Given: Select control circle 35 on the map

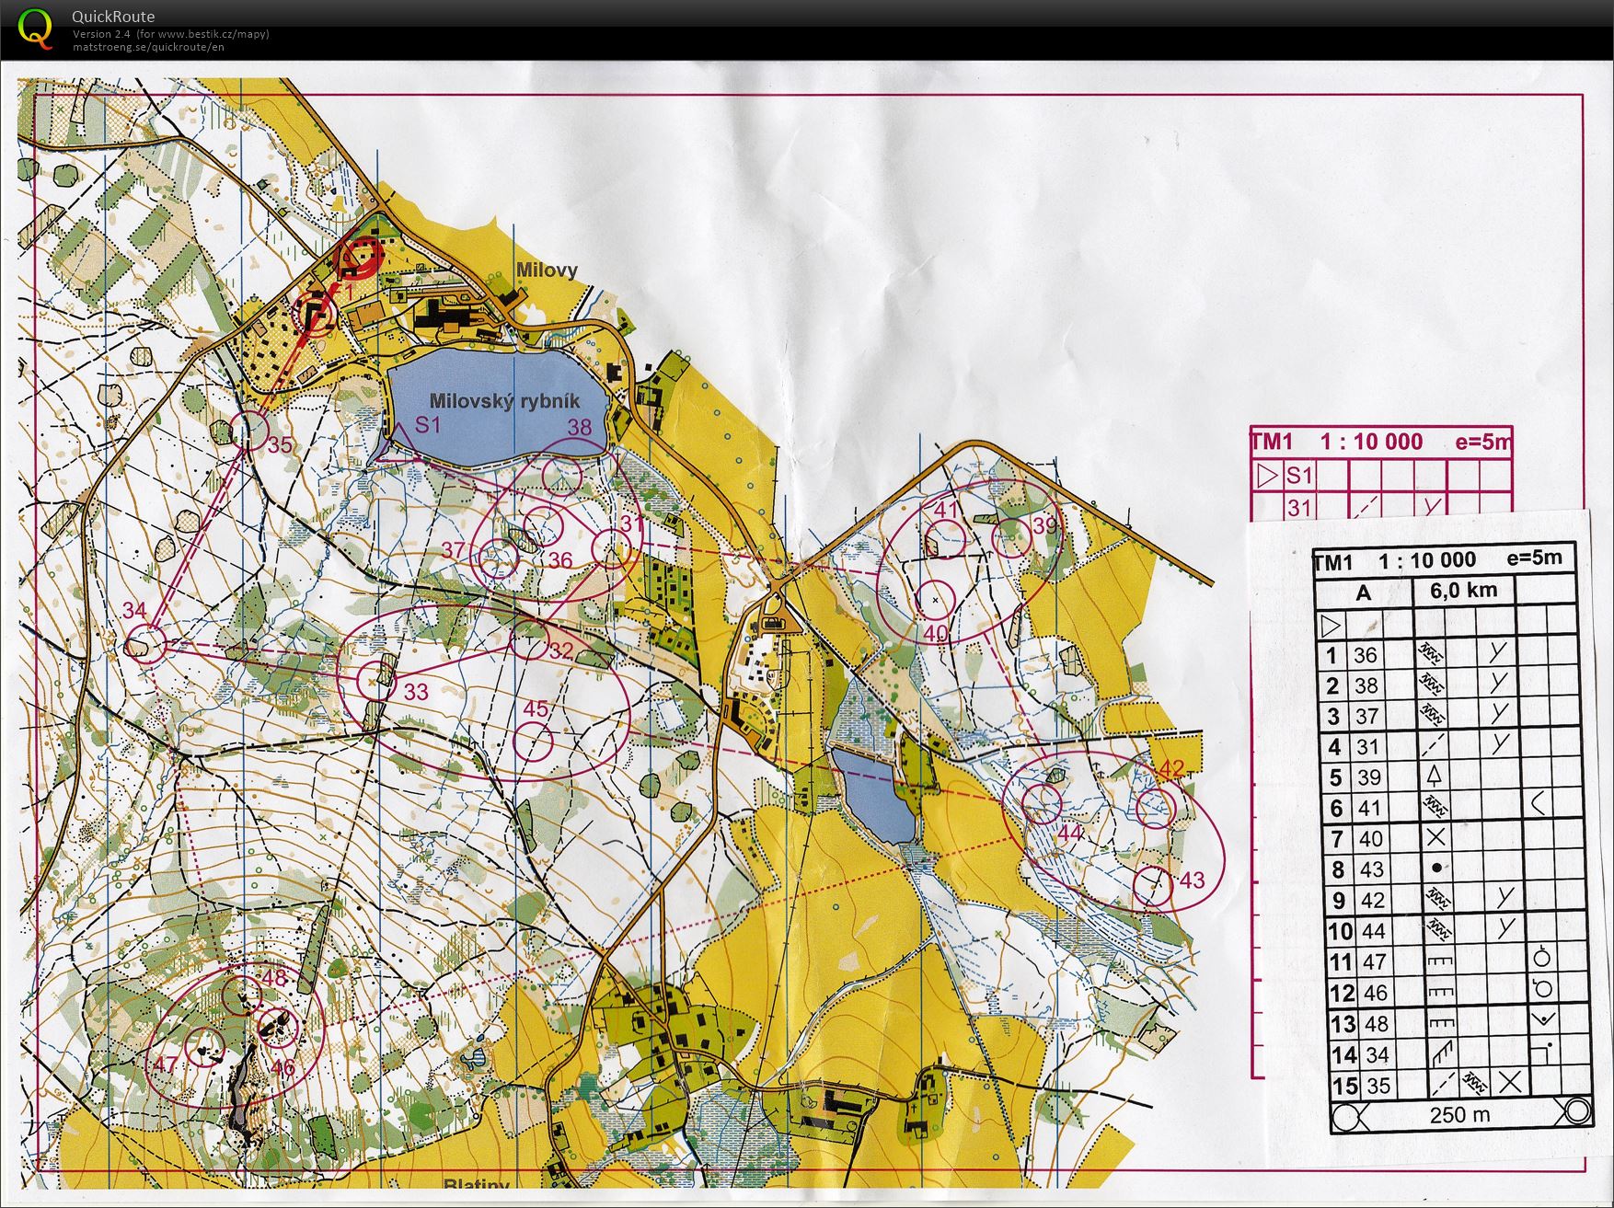Looking at the screenshot, I should click(248, 431).
